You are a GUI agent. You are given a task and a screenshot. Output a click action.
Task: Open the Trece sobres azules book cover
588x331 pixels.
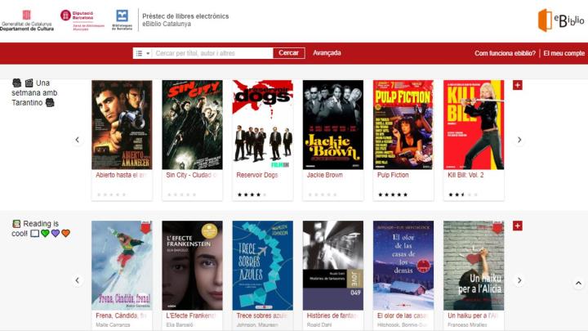click(262, 266)
